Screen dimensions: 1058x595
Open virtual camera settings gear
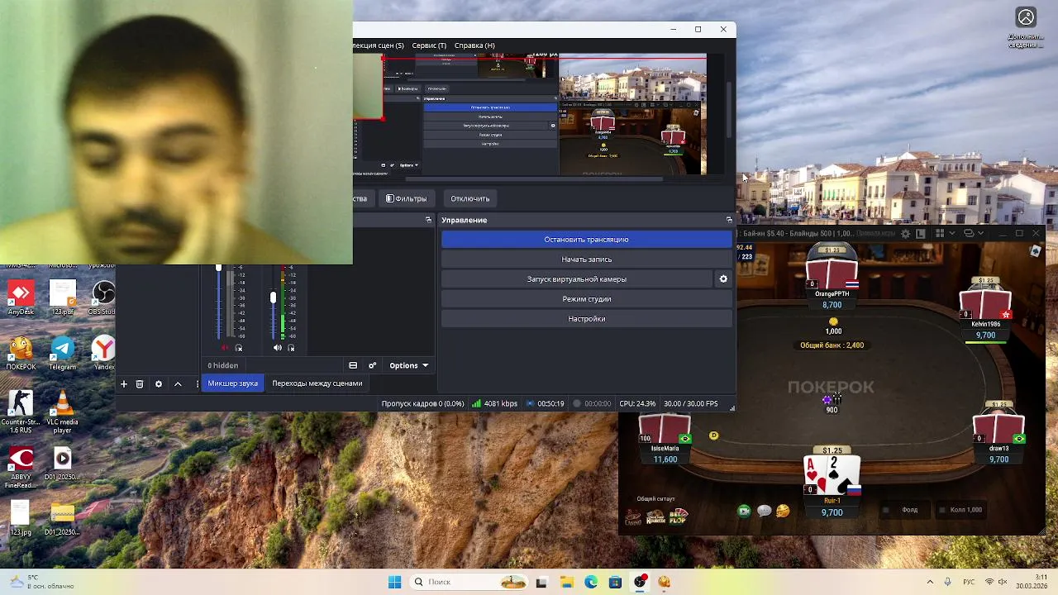[723, 279]
